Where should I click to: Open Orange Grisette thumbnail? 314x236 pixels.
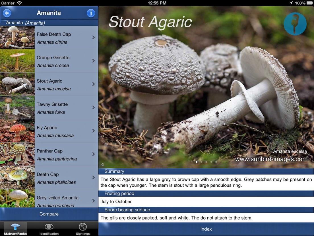[x=17, y=61]
